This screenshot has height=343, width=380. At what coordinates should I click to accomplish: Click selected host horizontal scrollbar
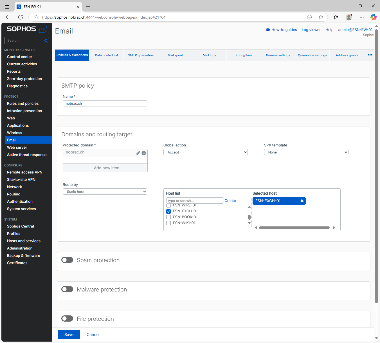(x=294, y=228)
